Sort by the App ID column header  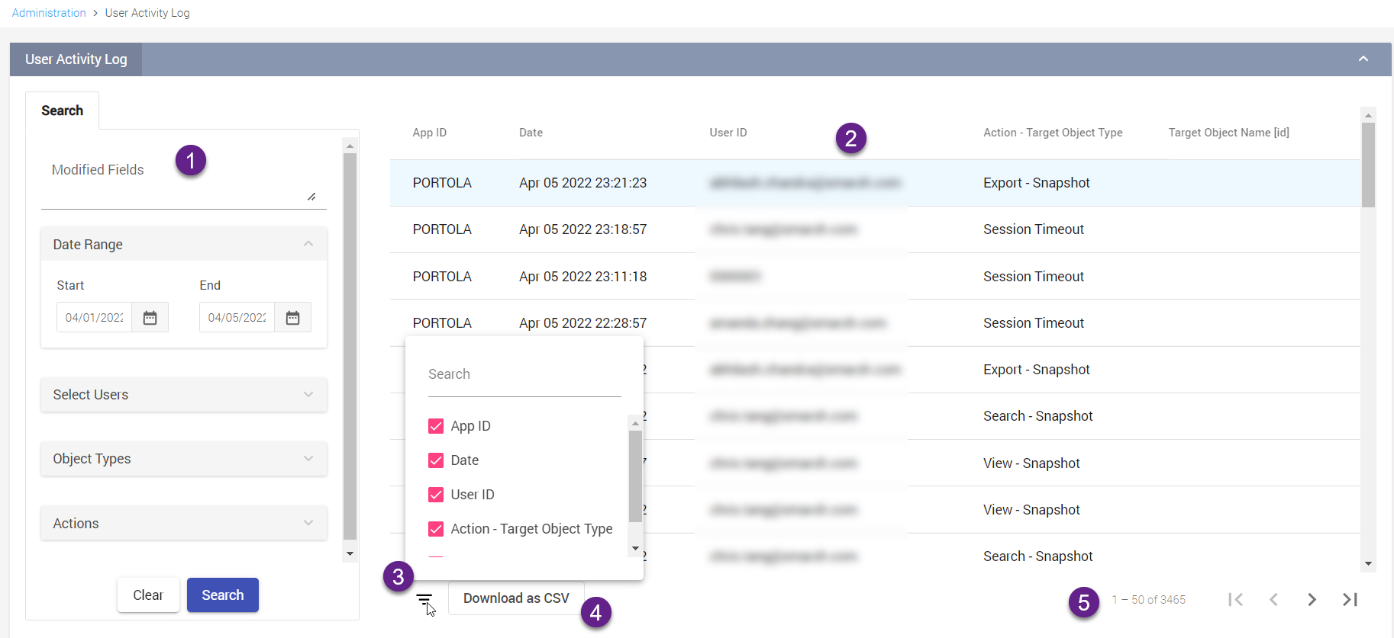click(x=430, y=133)
